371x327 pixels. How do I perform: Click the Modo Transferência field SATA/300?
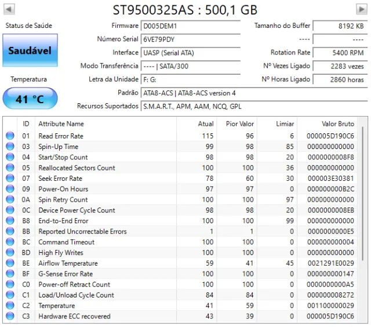[x=191, y=66]
